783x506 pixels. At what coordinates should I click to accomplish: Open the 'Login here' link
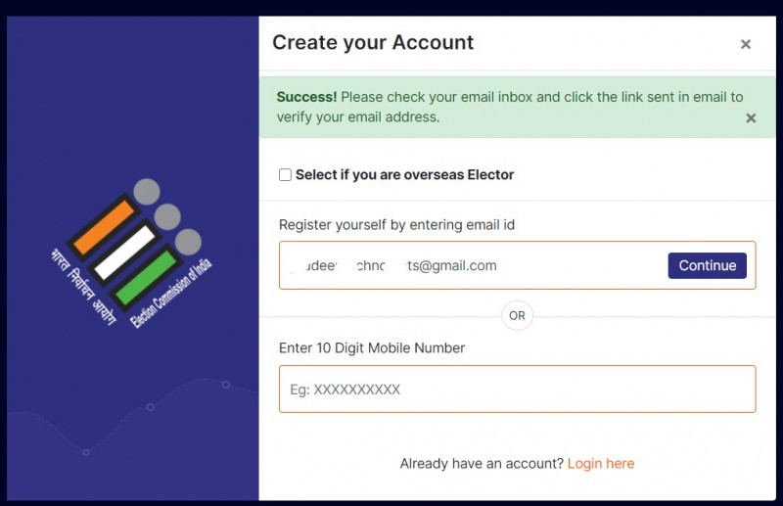click(601, 464)
